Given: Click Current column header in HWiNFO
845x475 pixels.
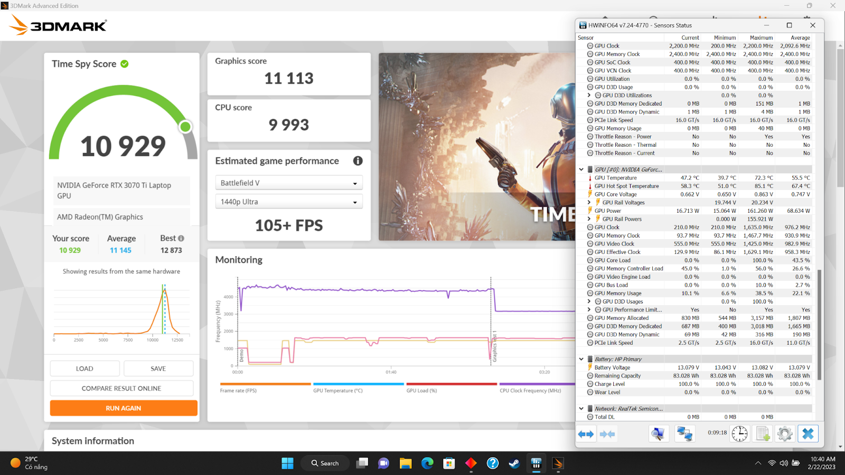Looking at the screenshot, I should (x=682, y=37).
